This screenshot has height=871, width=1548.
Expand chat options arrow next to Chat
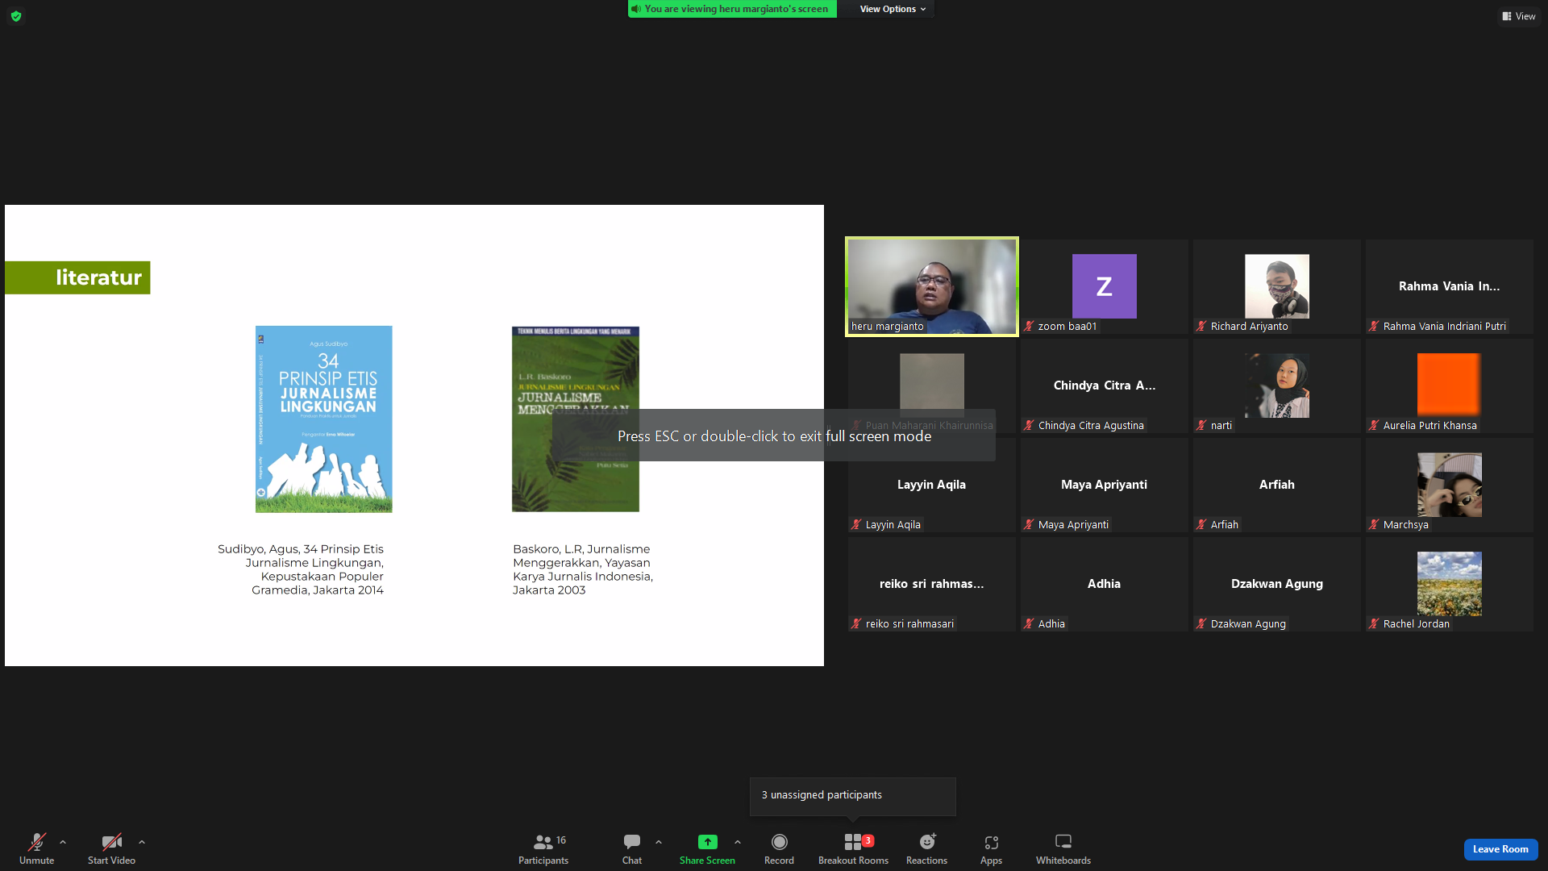(659, 842)
